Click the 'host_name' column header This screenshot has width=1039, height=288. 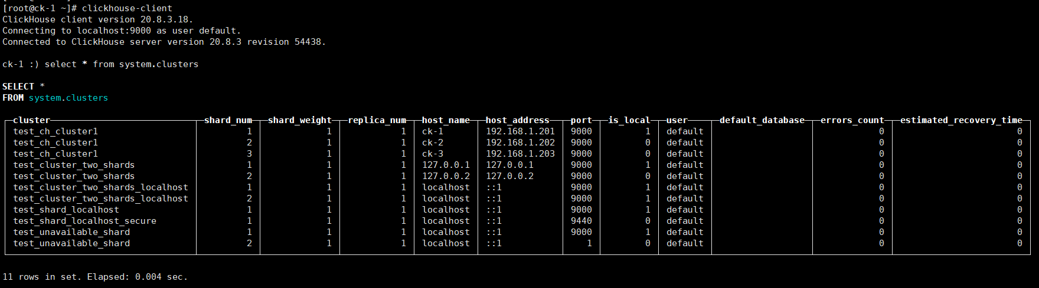pyautogui.click(x=446, y=120)
